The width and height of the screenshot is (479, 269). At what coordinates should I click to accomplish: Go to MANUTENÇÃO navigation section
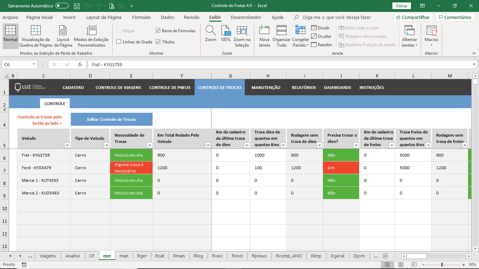[x=266, y=88]
